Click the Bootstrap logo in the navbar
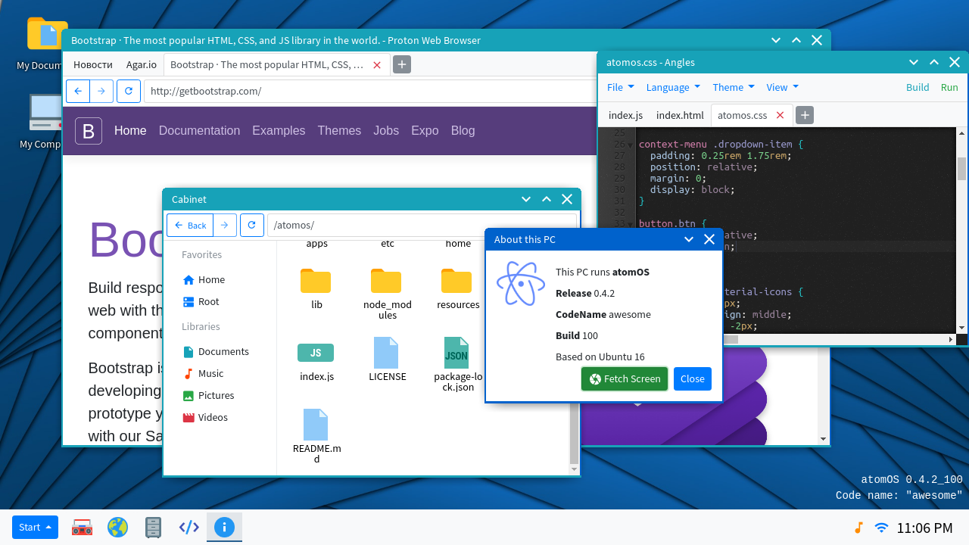Image resolution: width=969 pixels, height=545 pixels. (88, 130)
